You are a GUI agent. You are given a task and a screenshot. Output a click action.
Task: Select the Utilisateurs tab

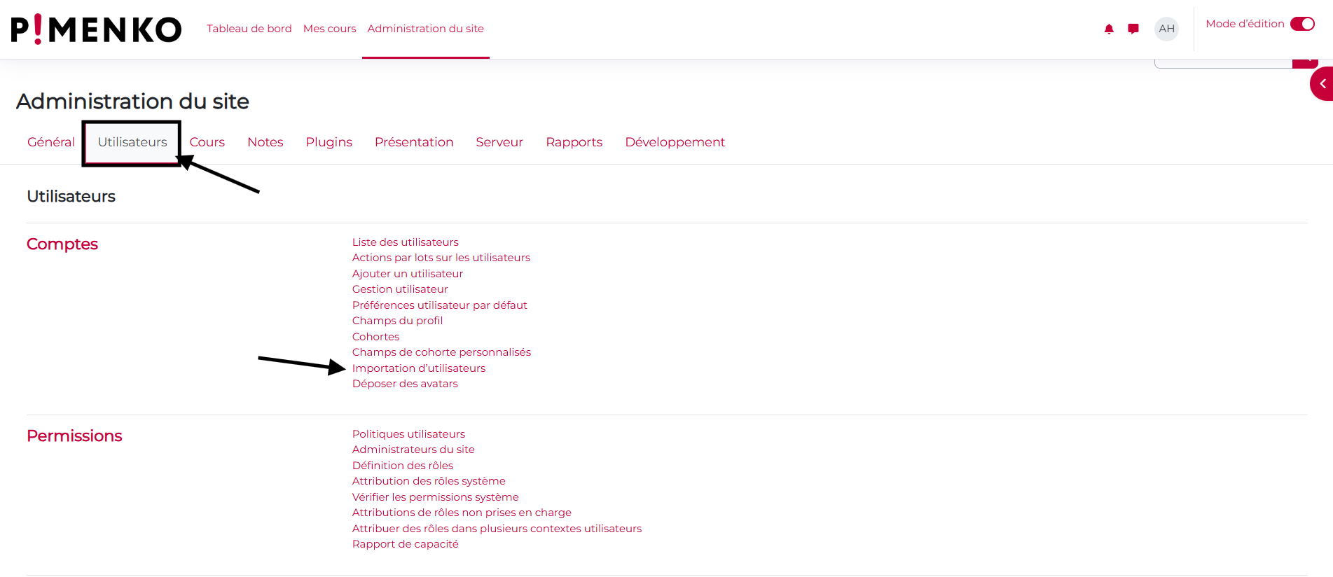click(132, 142)
